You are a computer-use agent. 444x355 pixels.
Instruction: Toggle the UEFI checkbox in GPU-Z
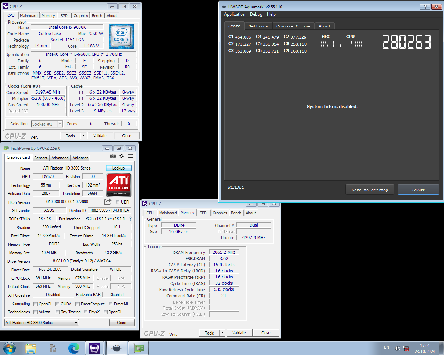tap(118, 202)
